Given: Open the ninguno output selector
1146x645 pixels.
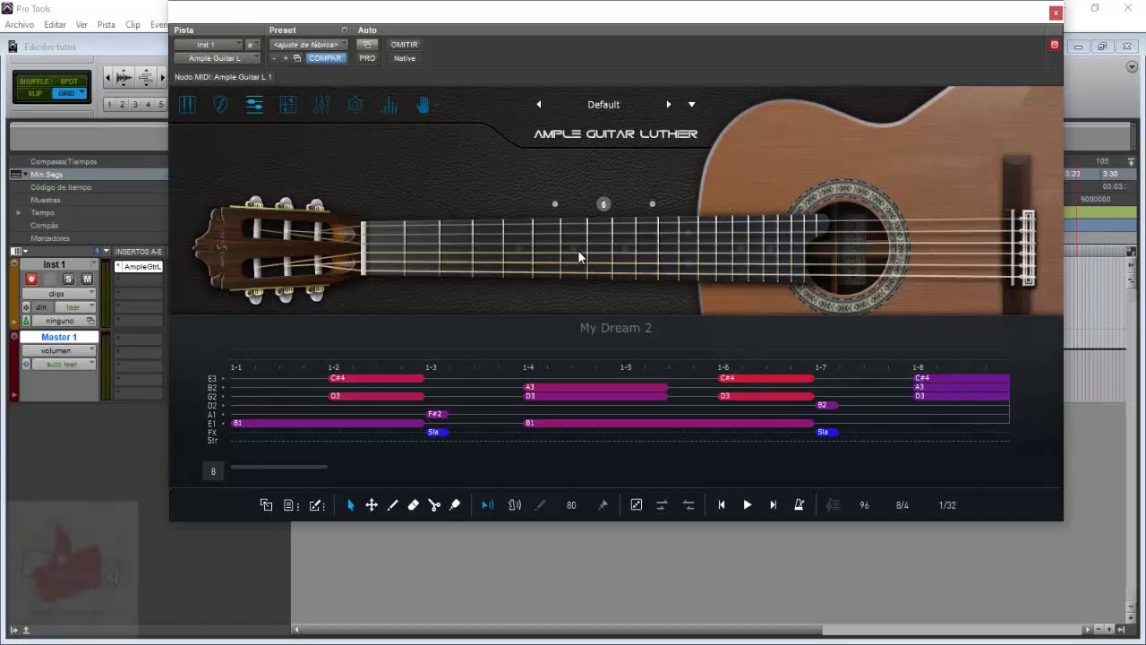Looking at the screenshot, I should (64, 321).
